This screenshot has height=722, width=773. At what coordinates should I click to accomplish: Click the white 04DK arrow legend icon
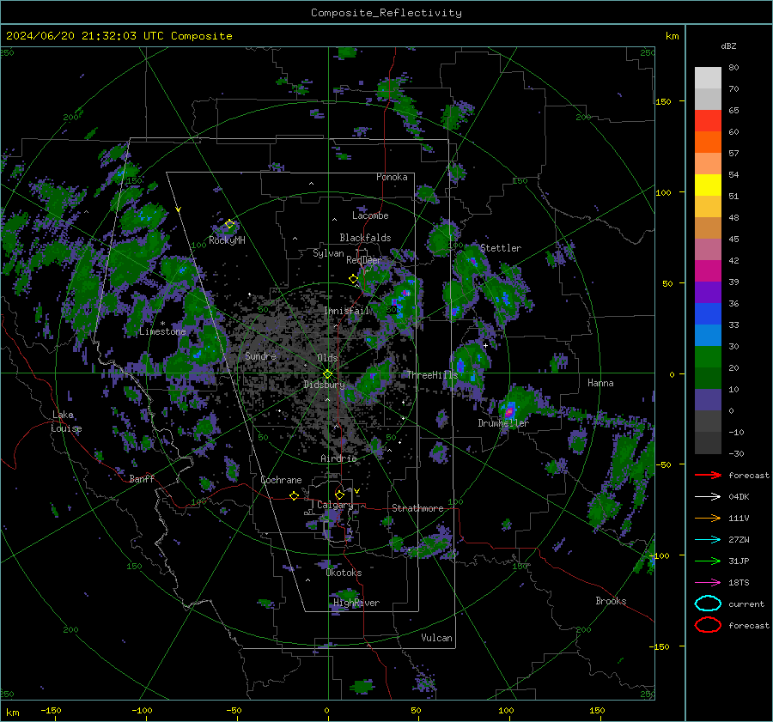point(708,497)
